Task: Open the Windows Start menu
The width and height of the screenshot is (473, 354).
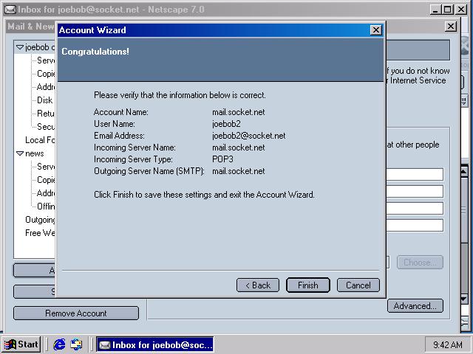Action: 21,344
